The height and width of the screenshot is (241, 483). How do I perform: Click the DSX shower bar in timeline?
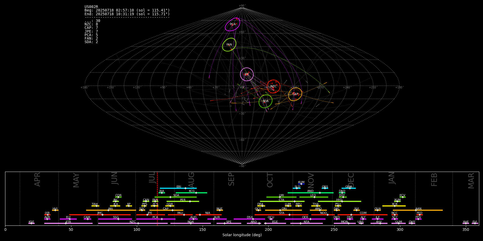(249, 219)
